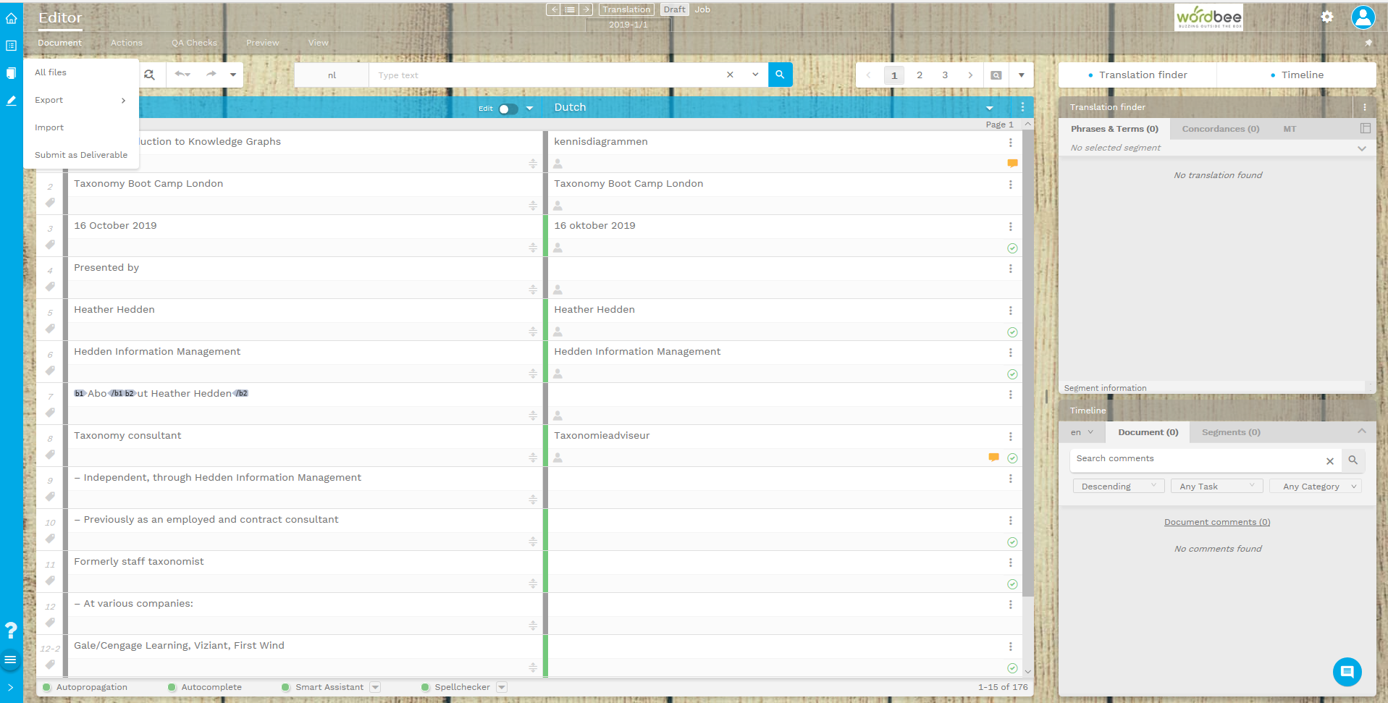Open the home icon in sidebar

[x=11, y=18]
